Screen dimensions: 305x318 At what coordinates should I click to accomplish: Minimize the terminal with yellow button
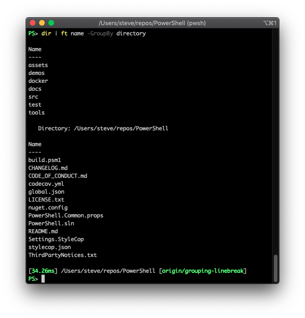(x=42, y=23)
